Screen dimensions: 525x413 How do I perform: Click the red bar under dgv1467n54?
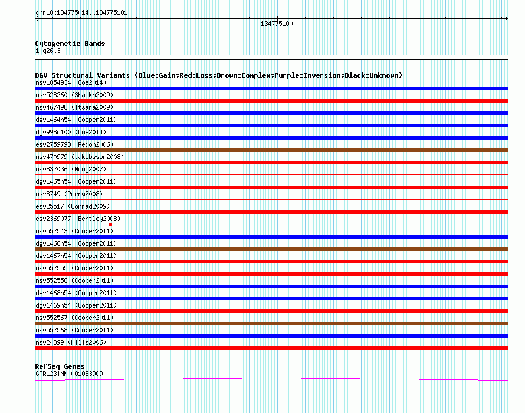(271, 262)
